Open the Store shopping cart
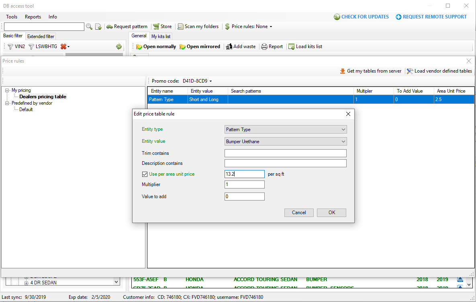The image size is (476, 302). pyautogui.click(x=156, y=26)
